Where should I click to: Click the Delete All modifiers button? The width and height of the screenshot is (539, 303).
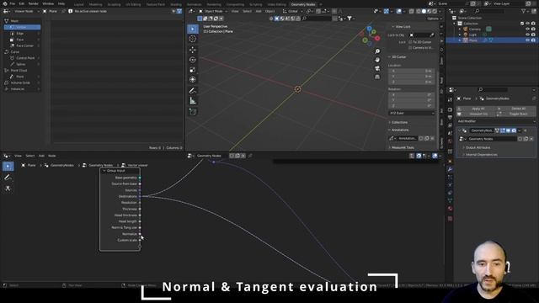516,109
